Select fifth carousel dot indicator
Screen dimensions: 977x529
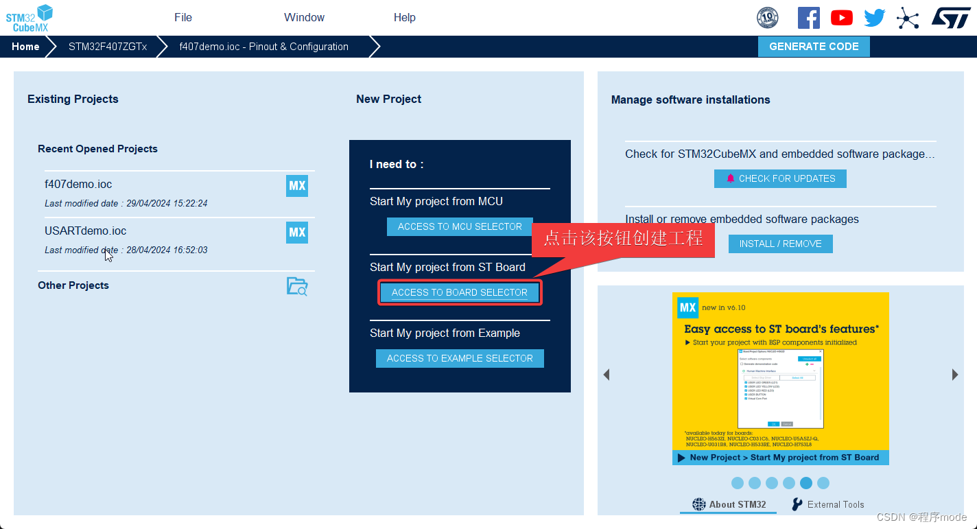point(806,483)
